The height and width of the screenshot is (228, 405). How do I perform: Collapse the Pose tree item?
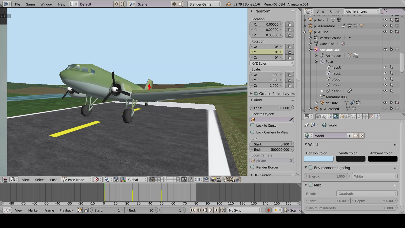click(x=316, y=61)
